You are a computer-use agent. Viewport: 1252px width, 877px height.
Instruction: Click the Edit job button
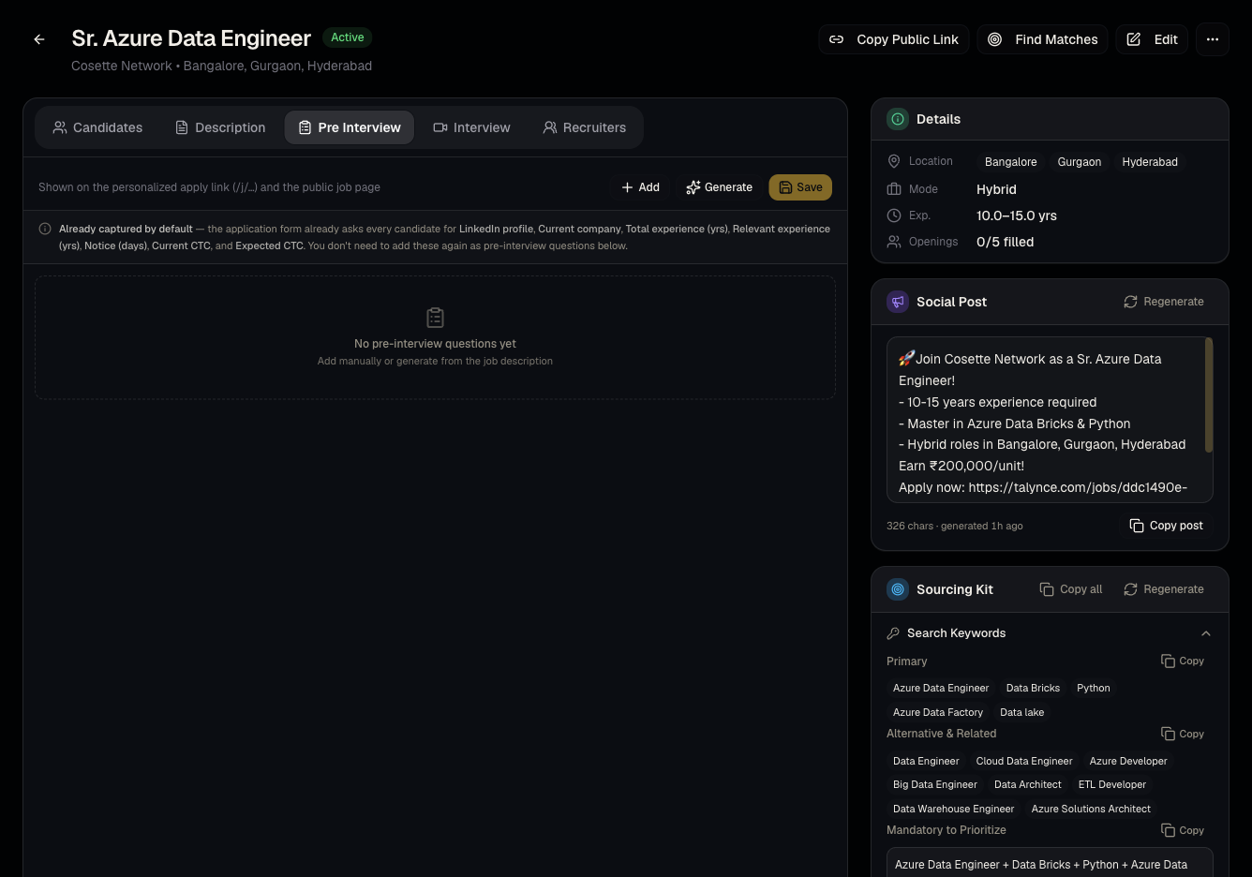tap(1152, 39)
